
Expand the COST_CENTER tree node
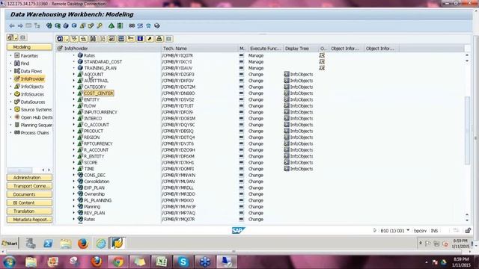(73, 93)
